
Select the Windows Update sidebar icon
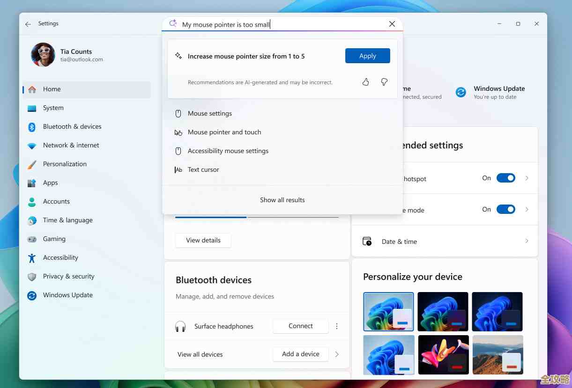coord(32,295)
